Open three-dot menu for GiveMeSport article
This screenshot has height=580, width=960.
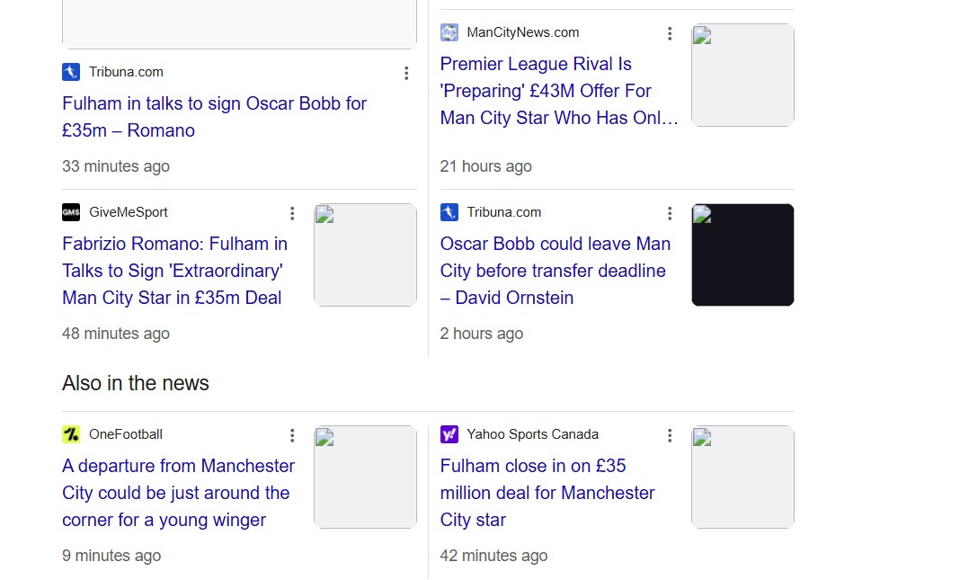pyautogui.click(x=292, y=213)
